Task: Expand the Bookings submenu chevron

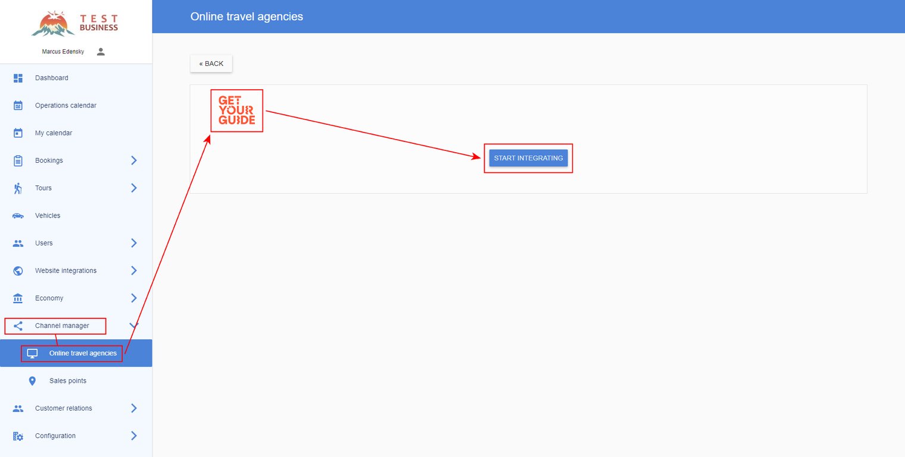Action: (134, 160)
